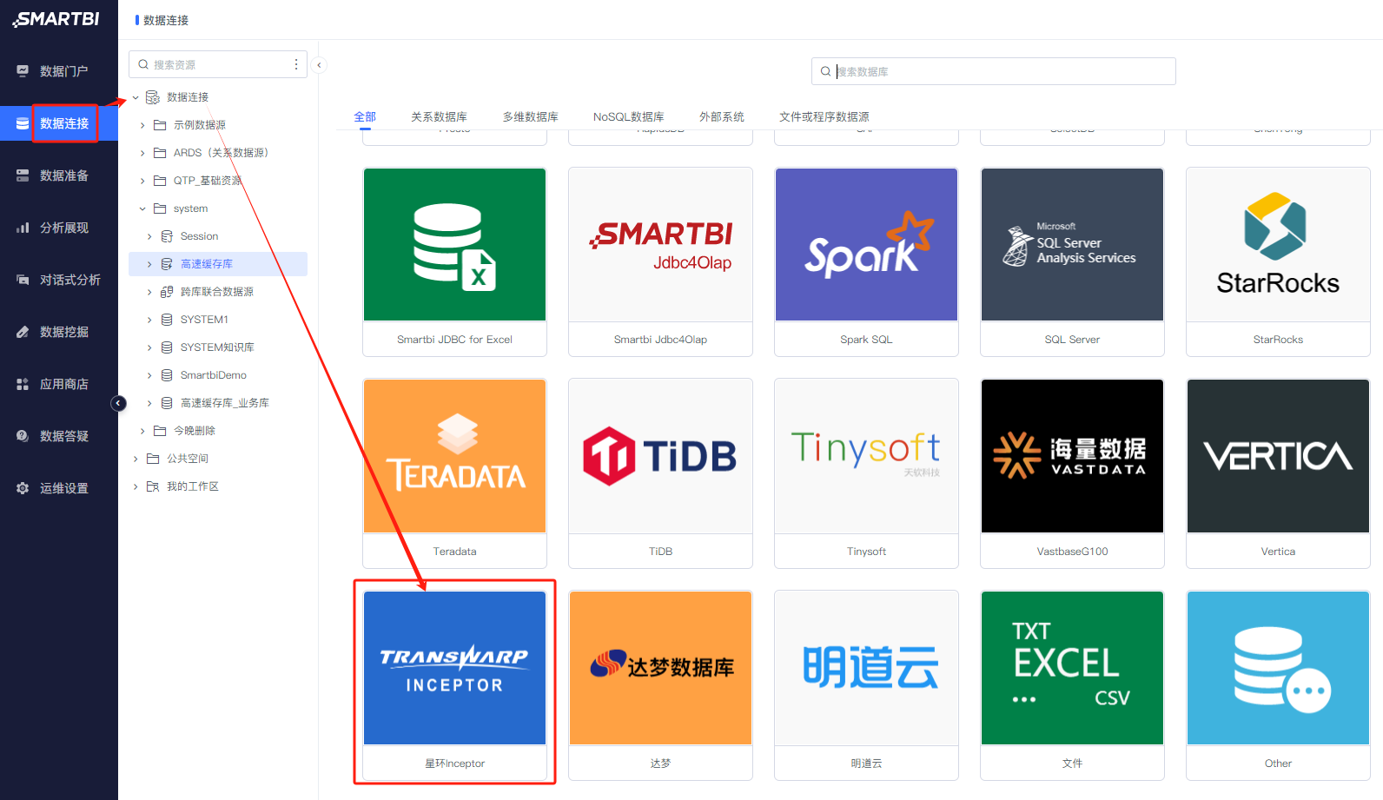Switch to the 全部 tab
Viewport: 1383px width, 800px height.
pos(365,116)
